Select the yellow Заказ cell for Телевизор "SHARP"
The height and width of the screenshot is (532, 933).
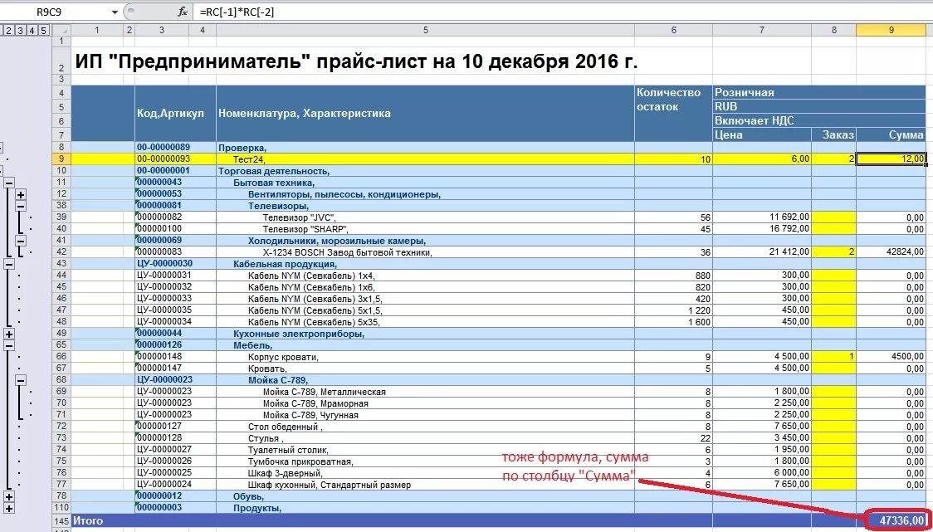(x=833, y=229)
